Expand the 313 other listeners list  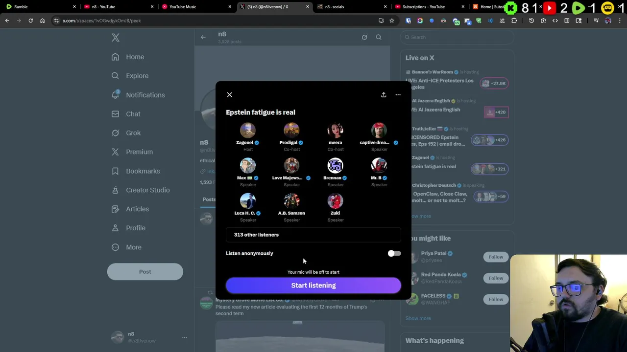point(313,235)
